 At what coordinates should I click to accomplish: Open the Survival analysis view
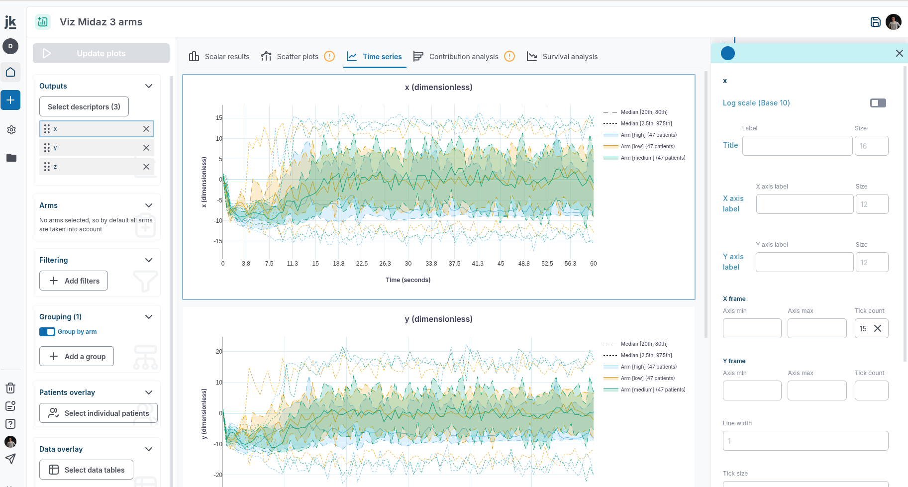click(569, 56)
